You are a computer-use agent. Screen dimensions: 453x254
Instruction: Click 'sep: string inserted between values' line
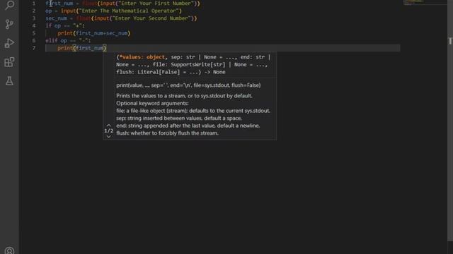(x=179, y=119)
